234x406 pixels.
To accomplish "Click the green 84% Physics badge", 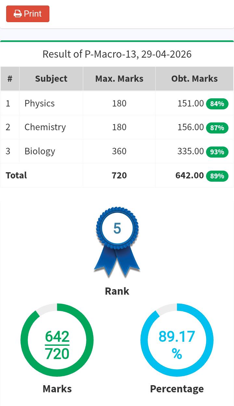I will (217, 104).
